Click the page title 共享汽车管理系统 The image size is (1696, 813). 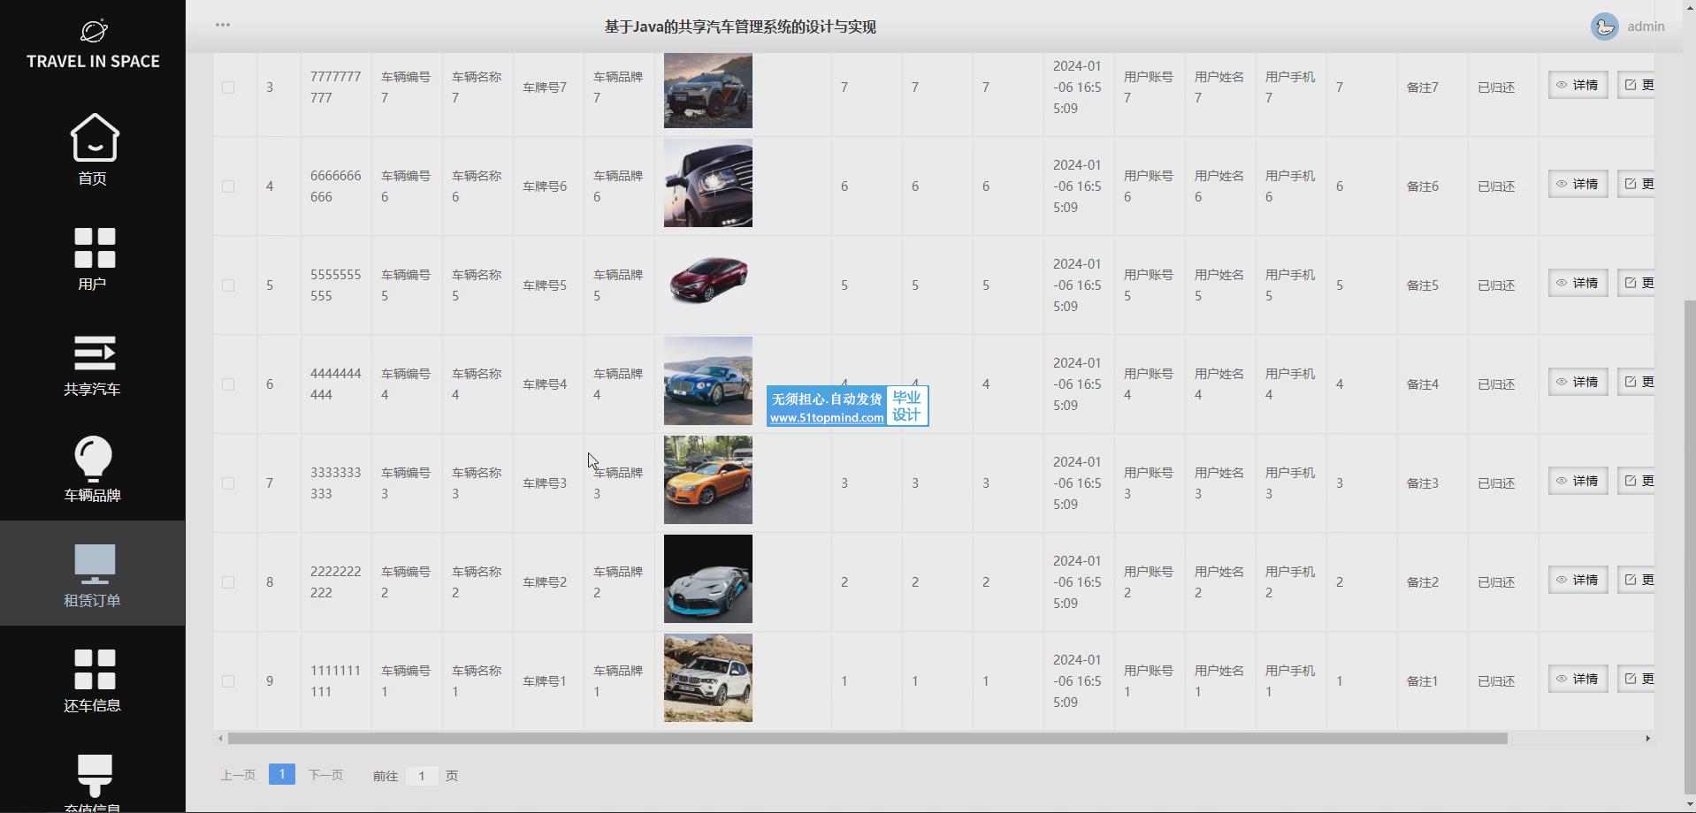pos(739,27)
